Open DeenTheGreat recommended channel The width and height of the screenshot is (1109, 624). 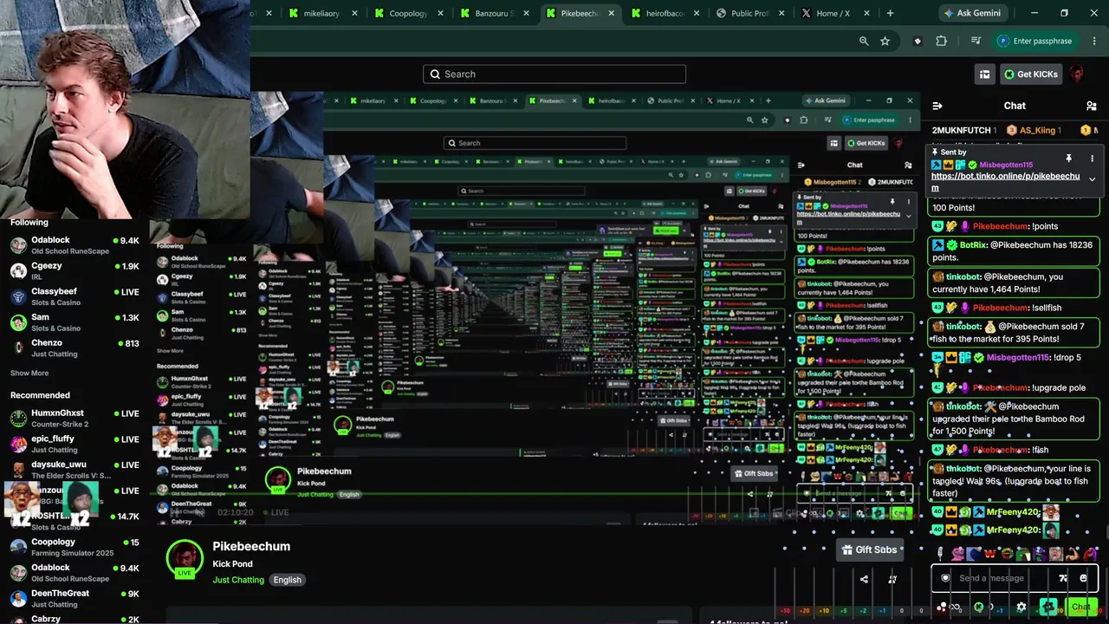point(75,598)
